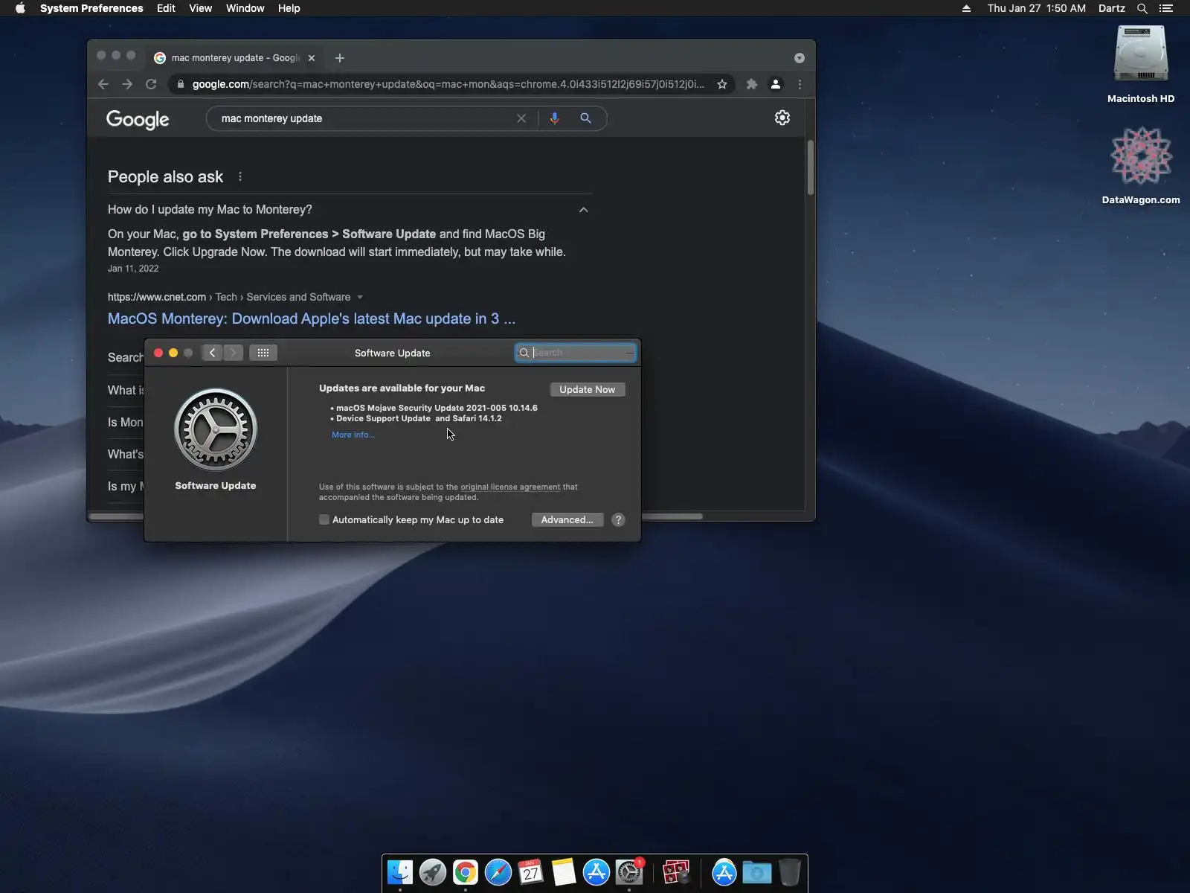This screenshot has height=893, width=1190.
Task: Go forward in Chrome browser
Action: tap(127, 84)
